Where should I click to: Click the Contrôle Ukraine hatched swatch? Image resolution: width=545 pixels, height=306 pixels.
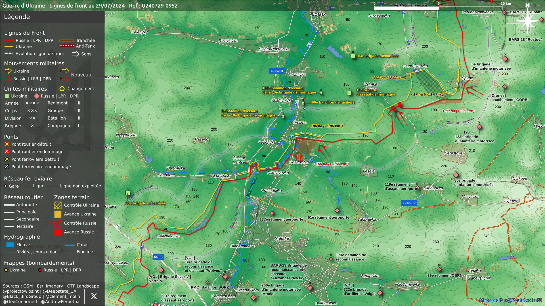[58, 205]
